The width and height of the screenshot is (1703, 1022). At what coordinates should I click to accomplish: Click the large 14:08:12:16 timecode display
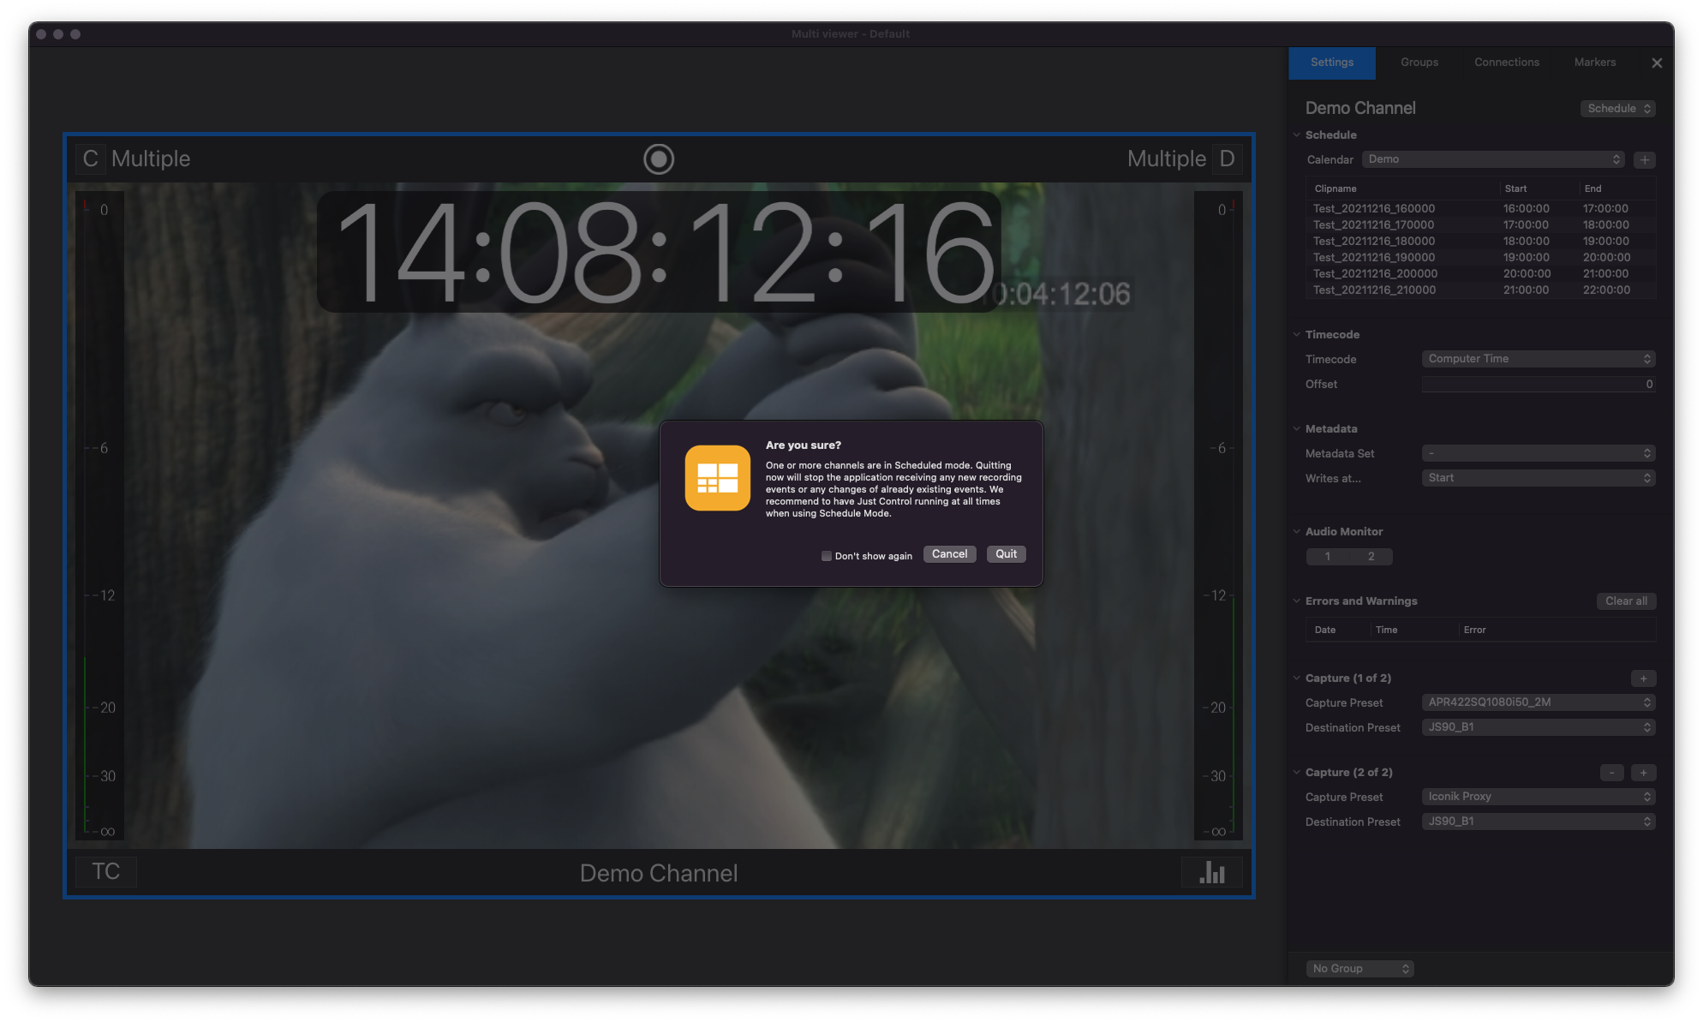pos(659,252)
